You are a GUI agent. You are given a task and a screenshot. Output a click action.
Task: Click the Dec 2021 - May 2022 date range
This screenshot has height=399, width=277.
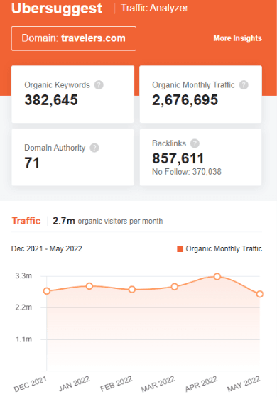point(47,248)
